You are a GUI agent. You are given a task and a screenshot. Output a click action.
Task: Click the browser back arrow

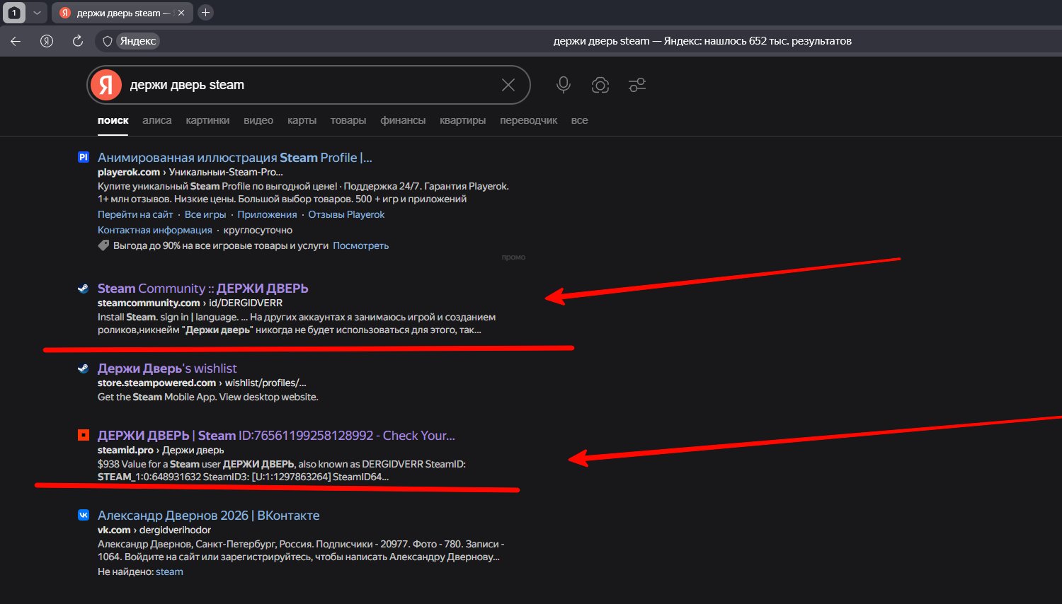point(16,41)
